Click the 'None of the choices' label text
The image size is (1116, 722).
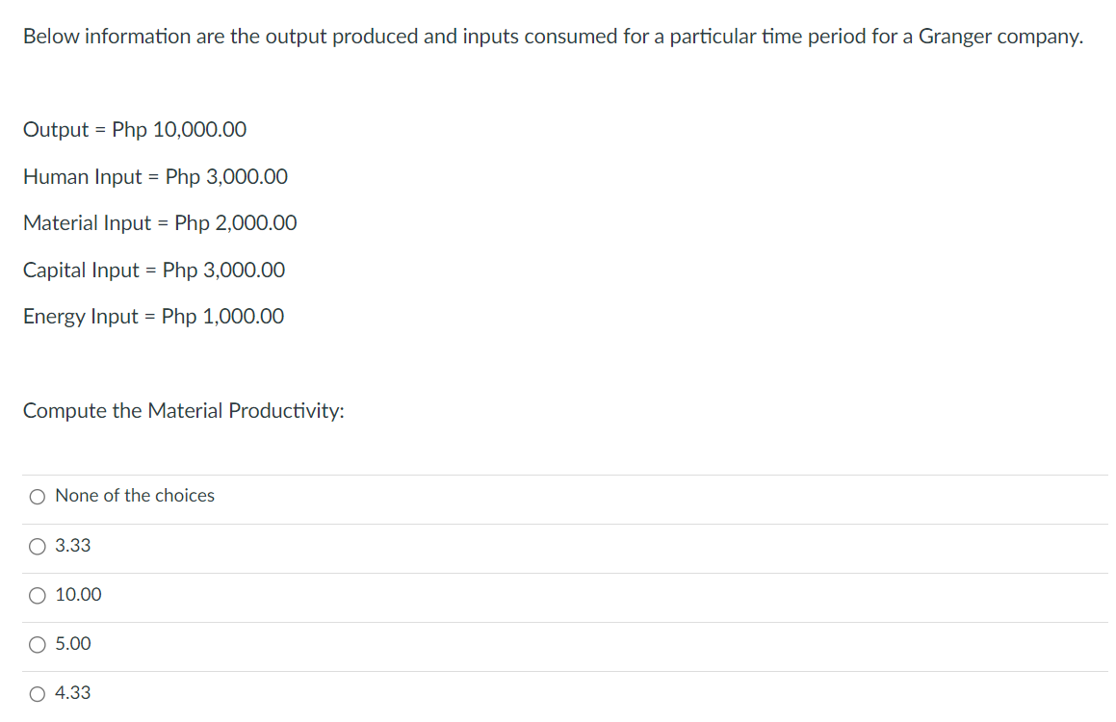coord(134,496)
